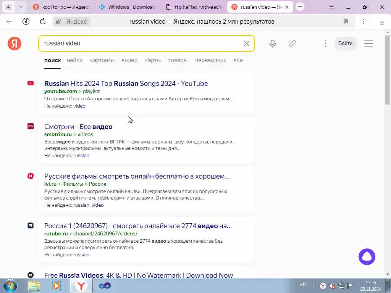Viewport: 391px width, 293px height.
Task: Open the tab counter showing 4
Action: (x=8, y=7)
